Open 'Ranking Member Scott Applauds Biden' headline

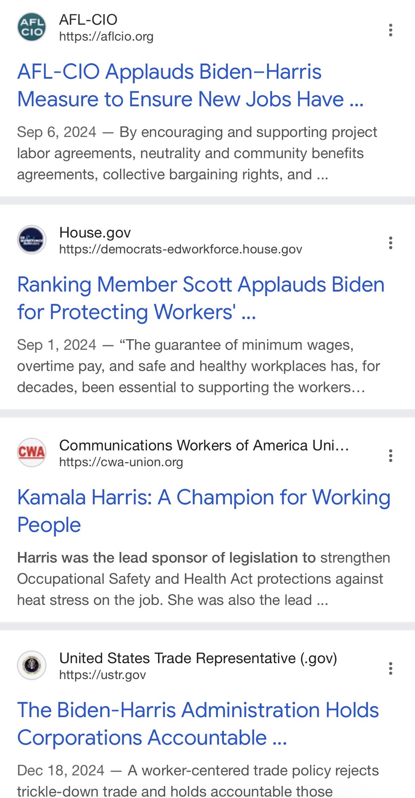[x=200, y=298]
